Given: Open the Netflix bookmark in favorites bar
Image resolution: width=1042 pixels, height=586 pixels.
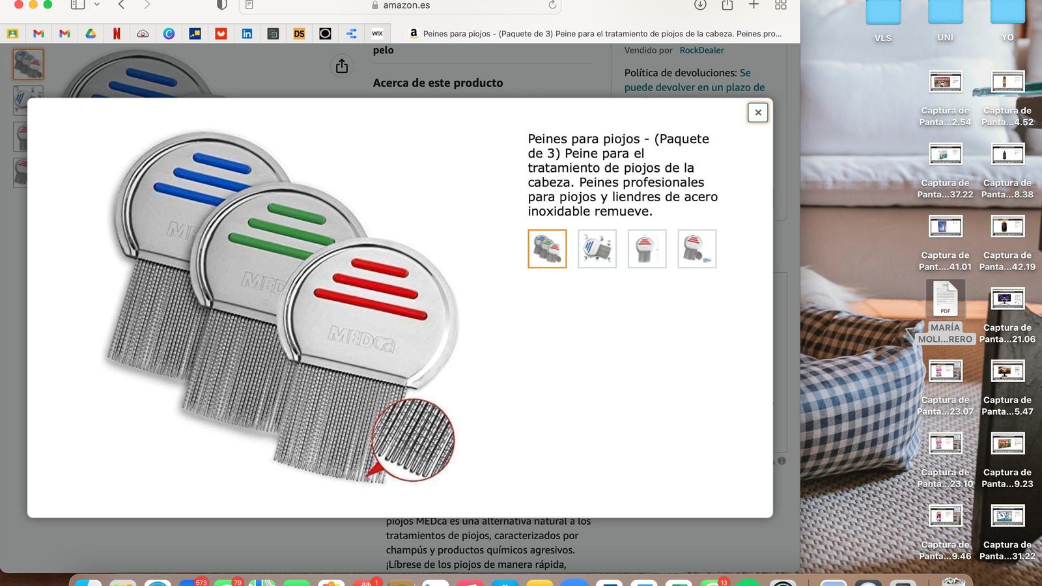Looking at the screenshot, I should coord(117,34).
